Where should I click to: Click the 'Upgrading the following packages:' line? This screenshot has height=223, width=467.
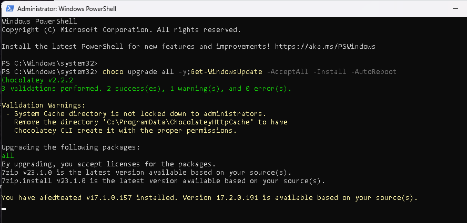point(70,147)
